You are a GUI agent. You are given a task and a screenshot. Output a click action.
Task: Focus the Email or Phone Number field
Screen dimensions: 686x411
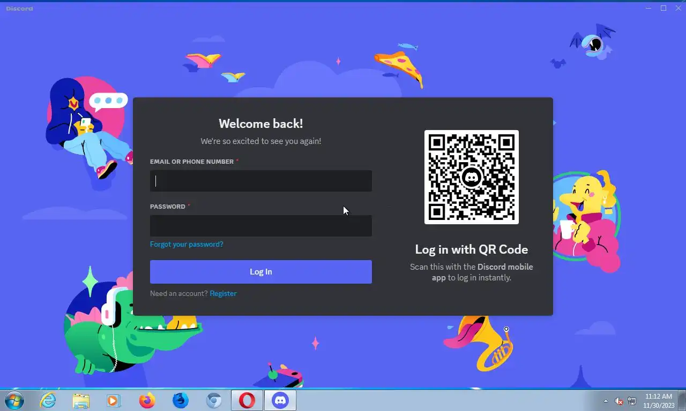(x=261, y=181)
